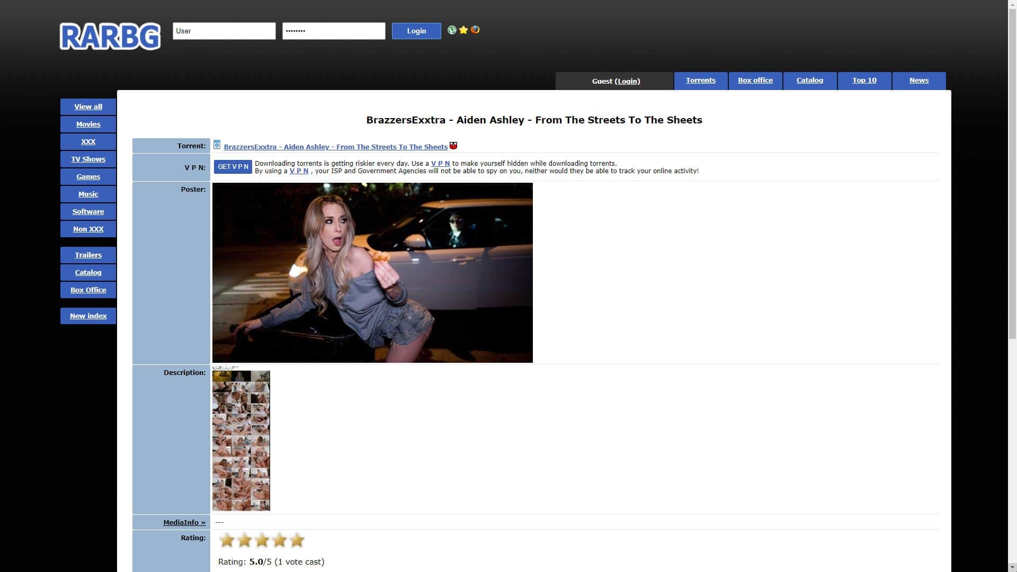Click the RARBG logo
1017x572 pixels.
[110, 36]
